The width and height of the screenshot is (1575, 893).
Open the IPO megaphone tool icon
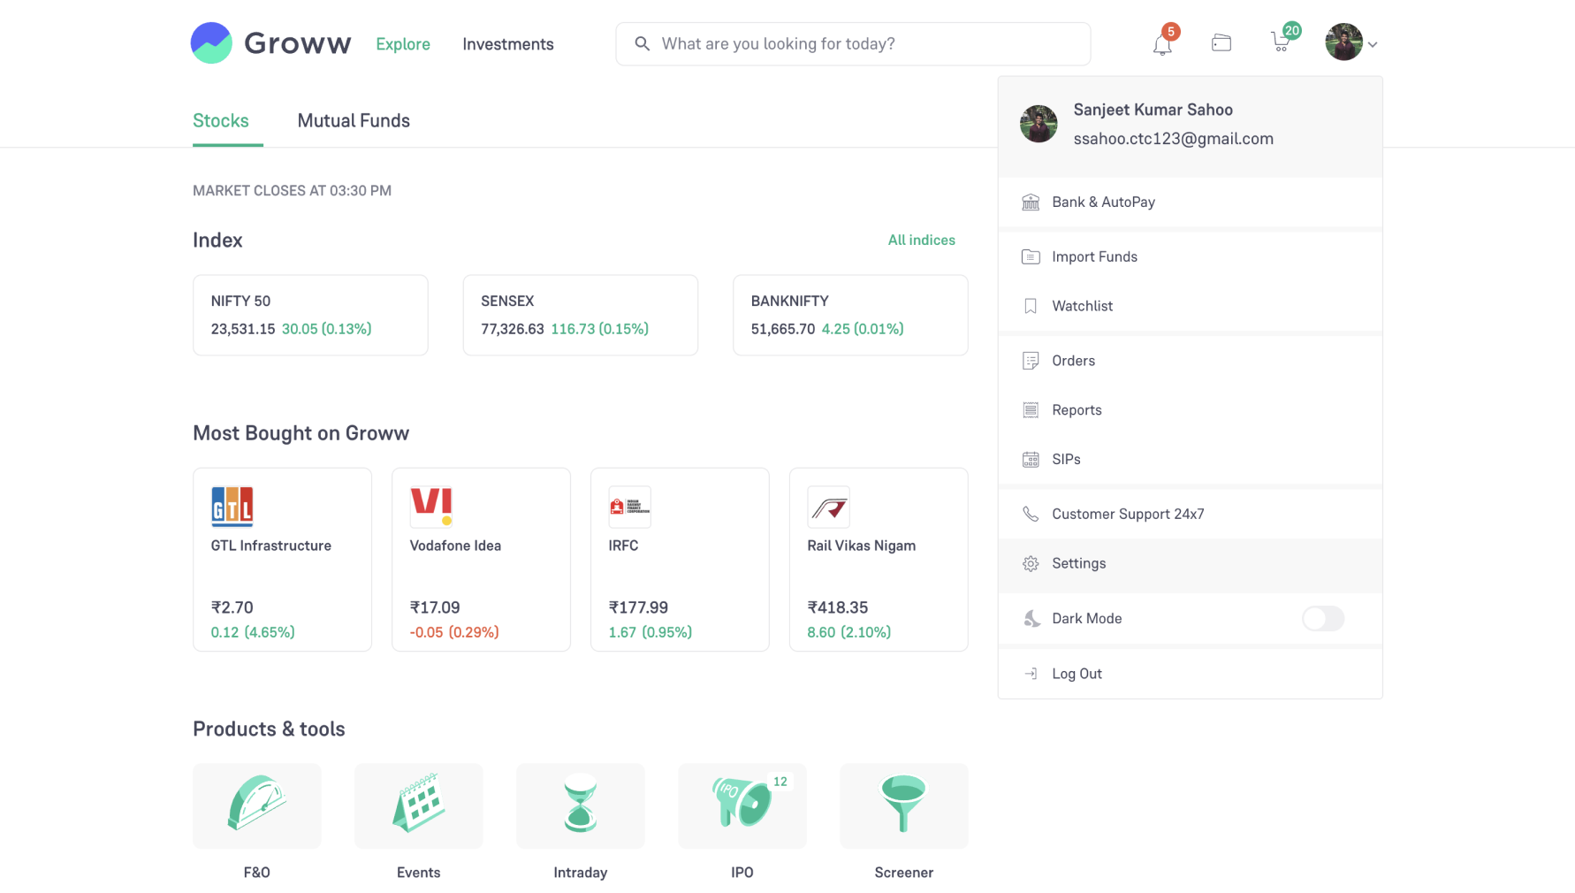pos(742,805)
